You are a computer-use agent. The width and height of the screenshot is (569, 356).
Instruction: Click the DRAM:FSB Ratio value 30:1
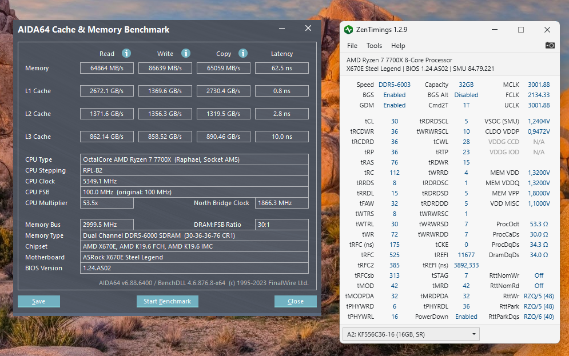point(282,225)
